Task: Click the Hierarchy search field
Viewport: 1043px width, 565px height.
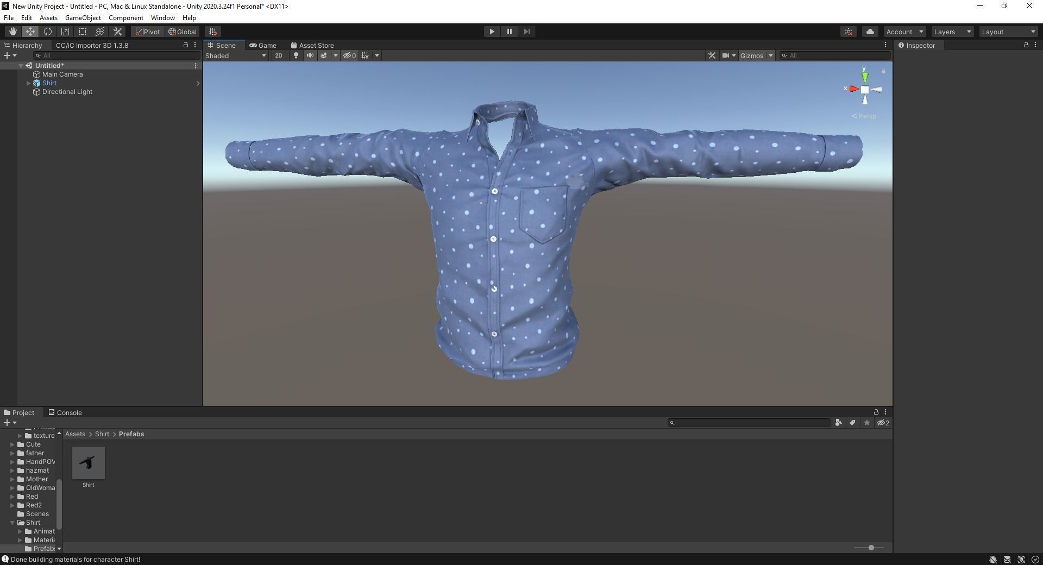Action: point(116,55)
